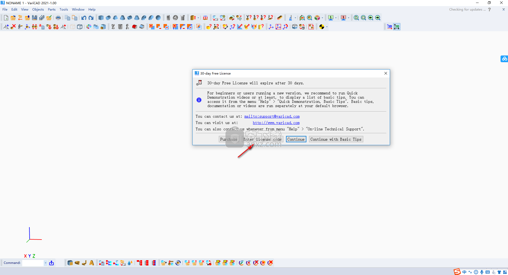Screen dimensions: 508x275
Task: Click the Sogou input method icon
Action: pyautogui.click(x=457, y=272)
